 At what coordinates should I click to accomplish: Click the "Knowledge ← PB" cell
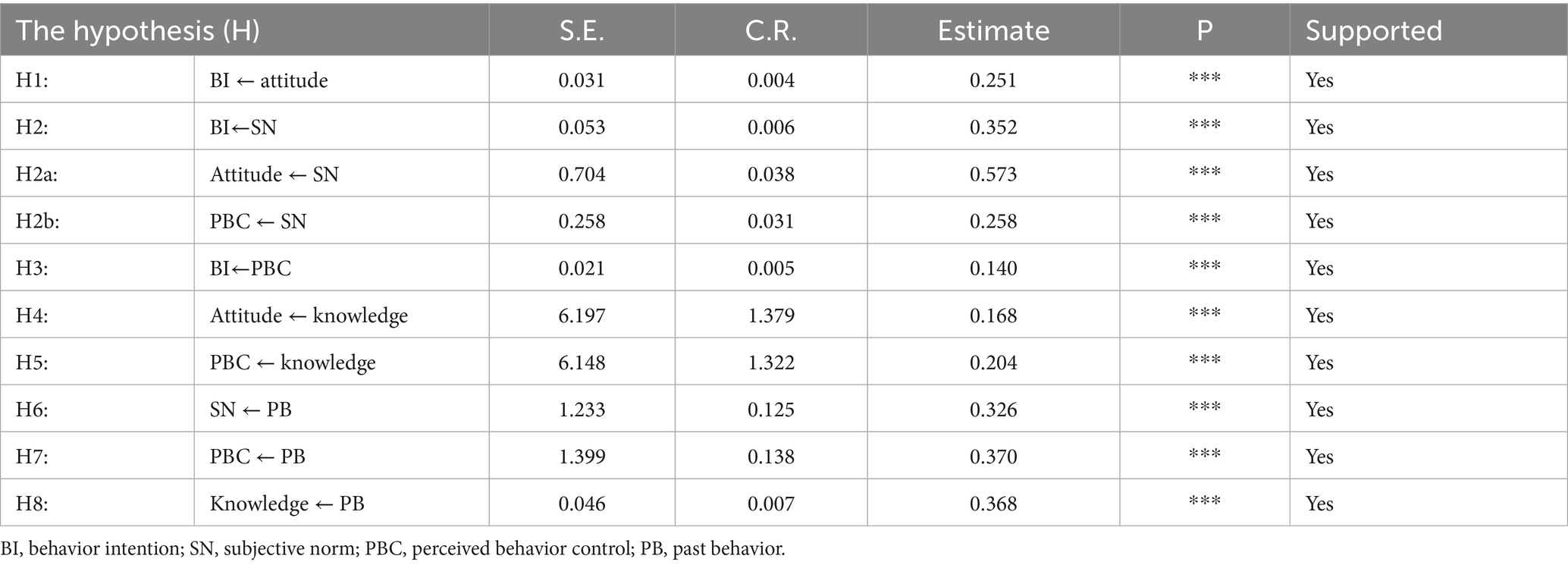[x=287, y=504]
